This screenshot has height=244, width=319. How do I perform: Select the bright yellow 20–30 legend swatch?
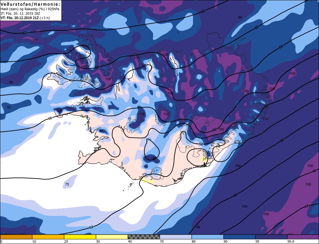(x=80, y=237)
